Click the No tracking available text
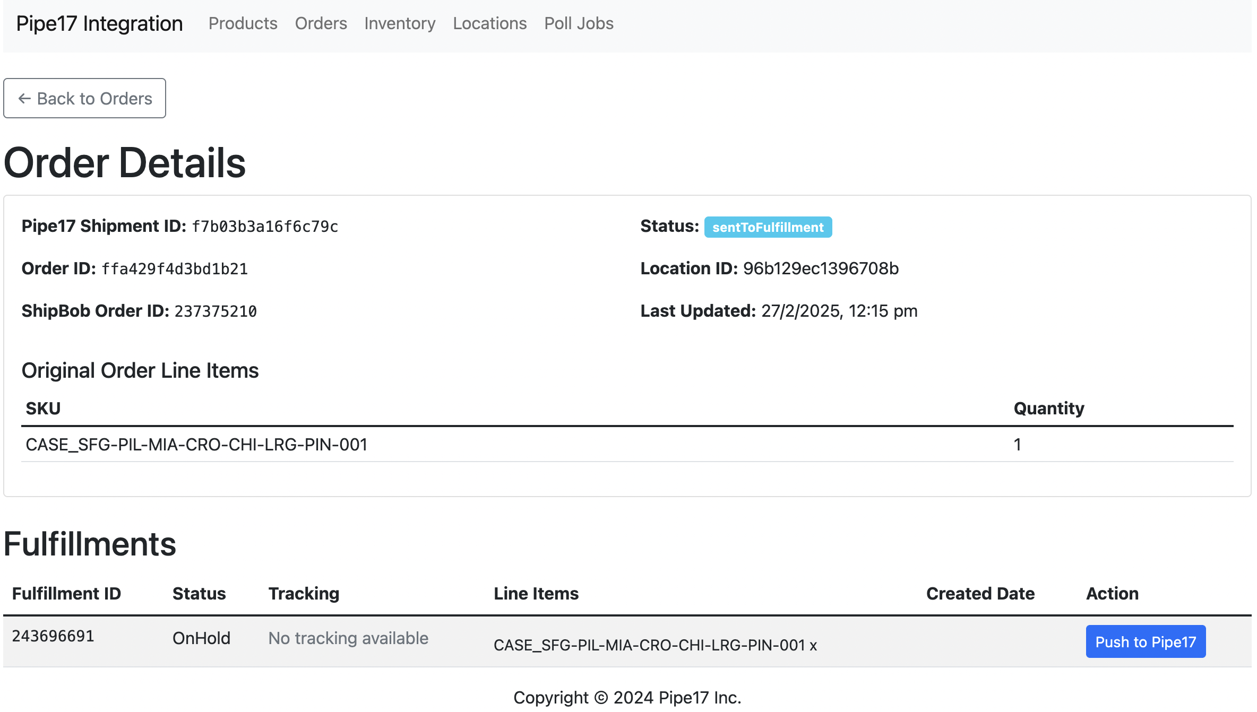The width and height of the screenshot is (1257, 712). pos(348,638)
